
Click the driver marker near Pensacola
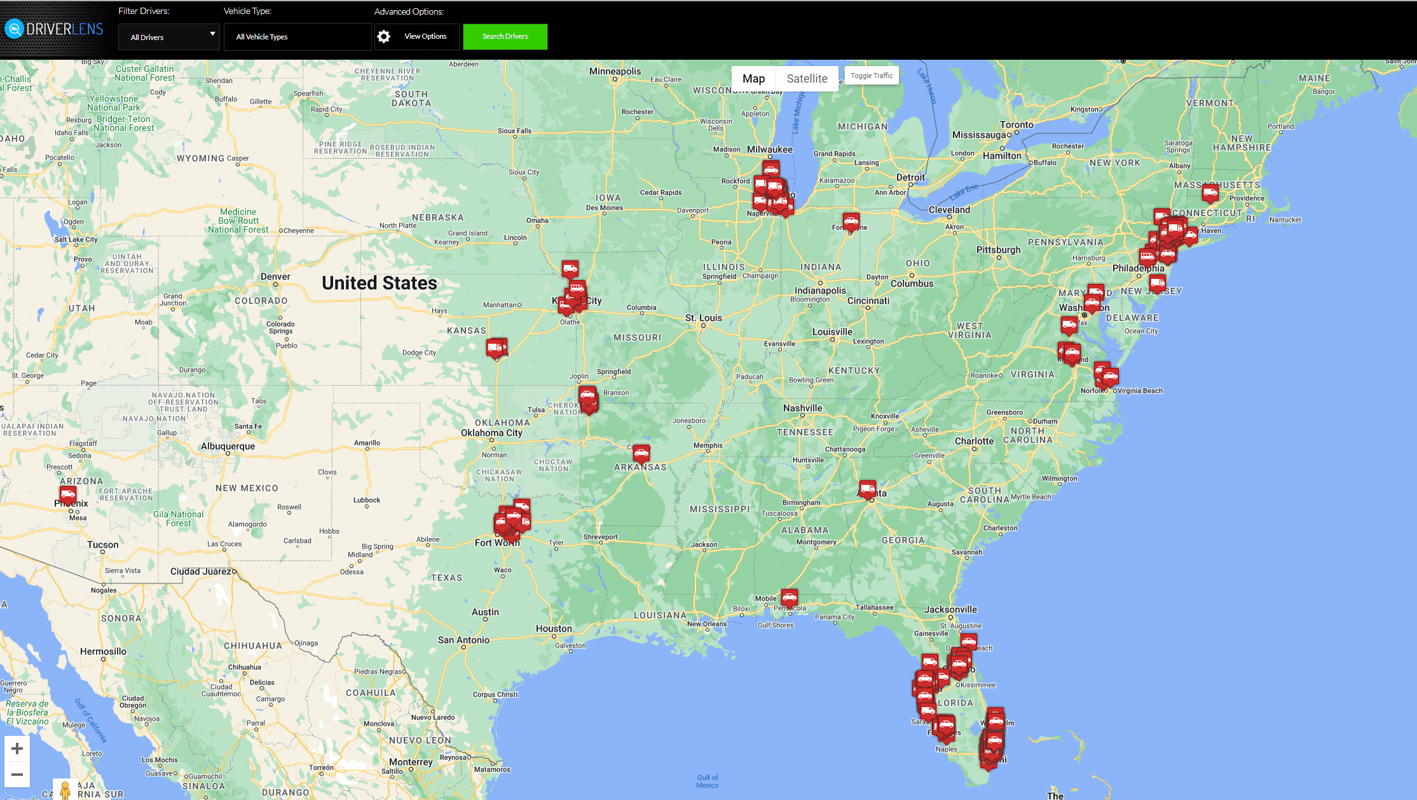click(790, 596)
